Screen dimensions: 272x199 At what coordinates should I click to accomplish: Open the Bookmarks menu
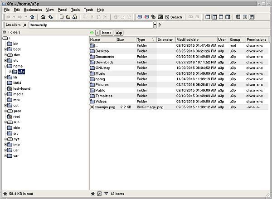click(32, 10)
